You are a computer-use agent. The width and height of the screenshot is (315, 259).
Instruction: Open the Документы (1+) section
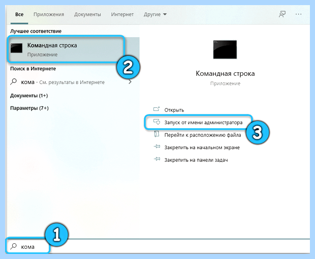point(29,96)
